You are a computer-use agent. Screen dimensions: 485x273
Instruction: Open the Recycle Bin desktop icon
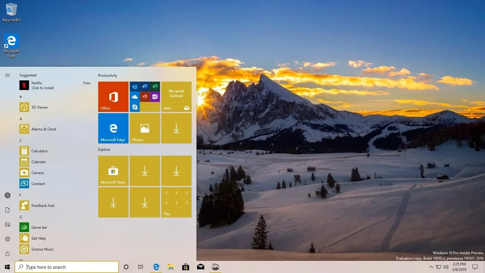point(11,13)
